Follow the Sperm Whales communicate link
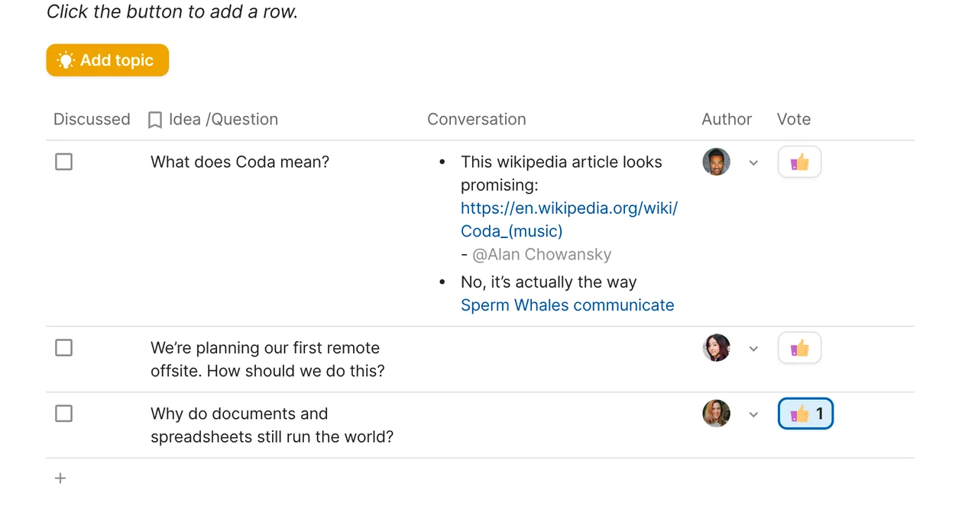The width and height of the screenshot is (978, 522). 567,305
